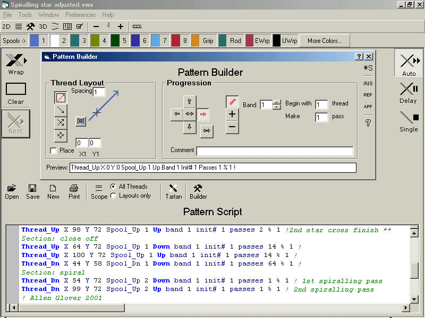This screenshot has height=318, width=425.
Task: Click the Comment text field
Action: 275,151
